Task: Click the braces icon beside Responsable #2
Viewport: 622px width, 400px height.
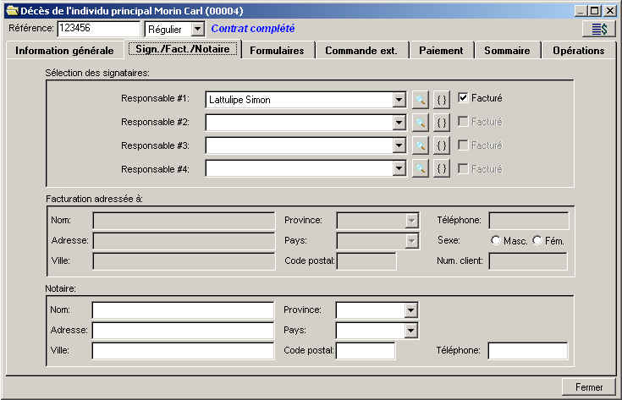Action: tap(441, 123)
